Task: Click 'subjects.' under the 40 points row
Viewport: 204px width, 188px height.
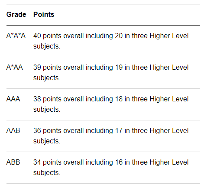Action: point(47,46)
